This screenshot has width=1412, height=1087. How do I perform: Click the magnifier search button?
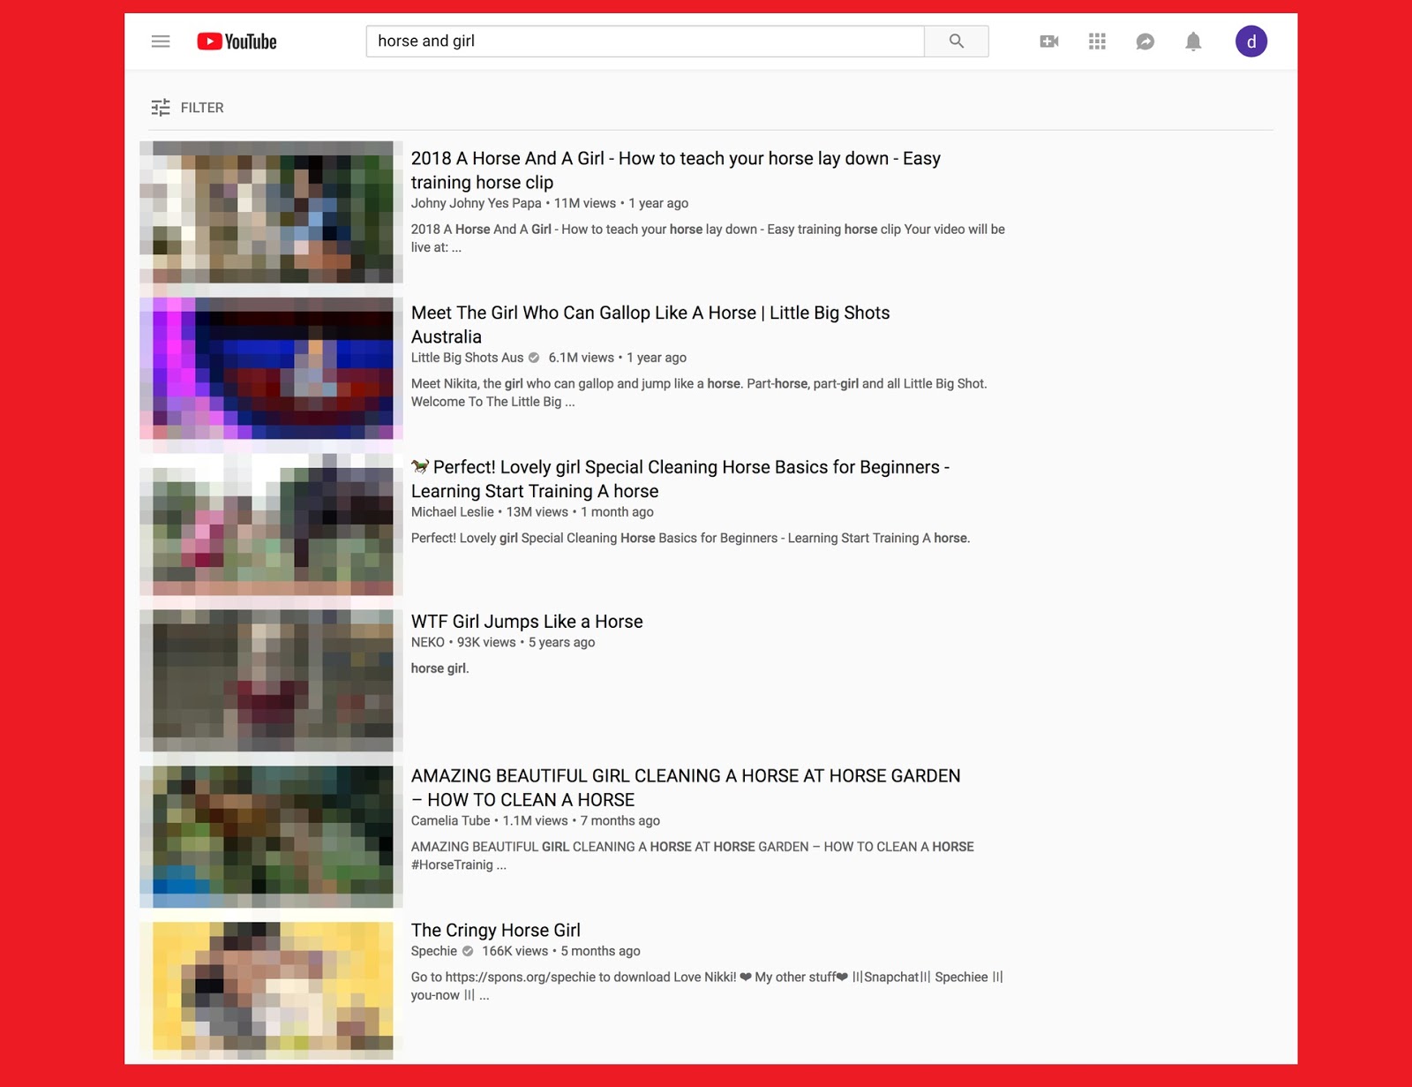(x=957, y=42)
